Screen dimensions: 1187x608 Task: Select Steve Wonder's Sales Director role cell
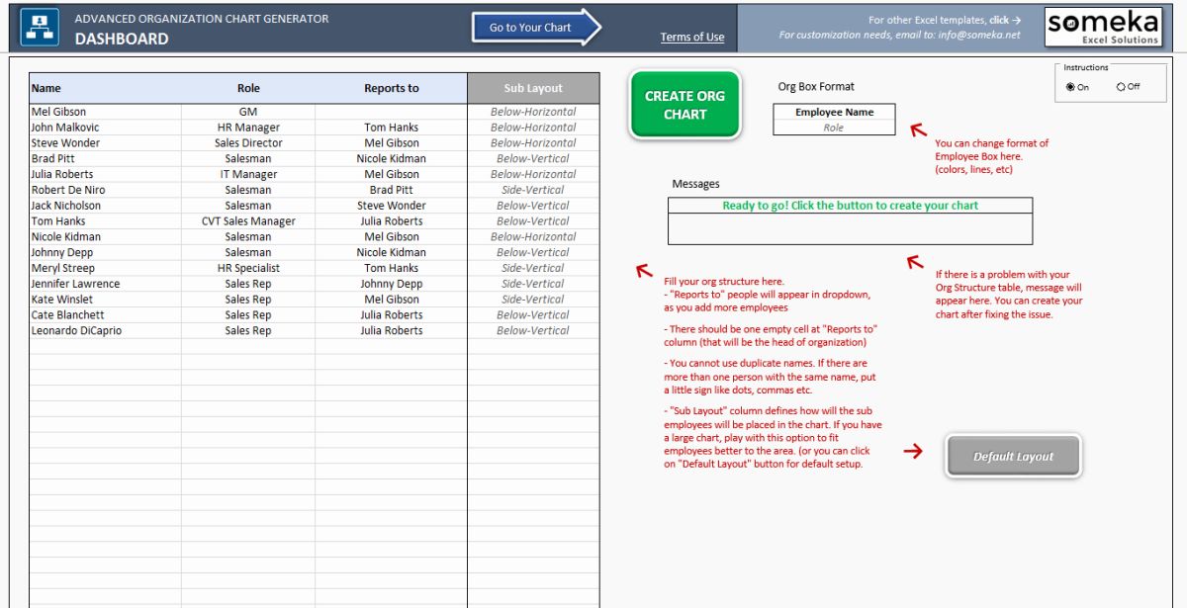click(x=247, y=142)
